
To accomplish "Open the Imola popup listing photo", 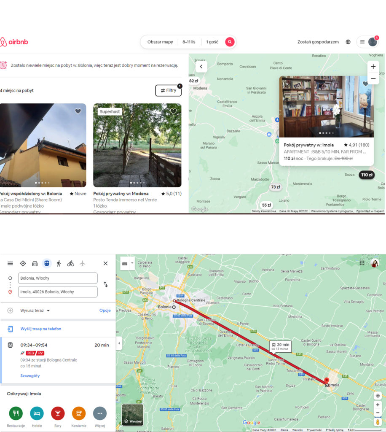I will (x=326, y=107).
